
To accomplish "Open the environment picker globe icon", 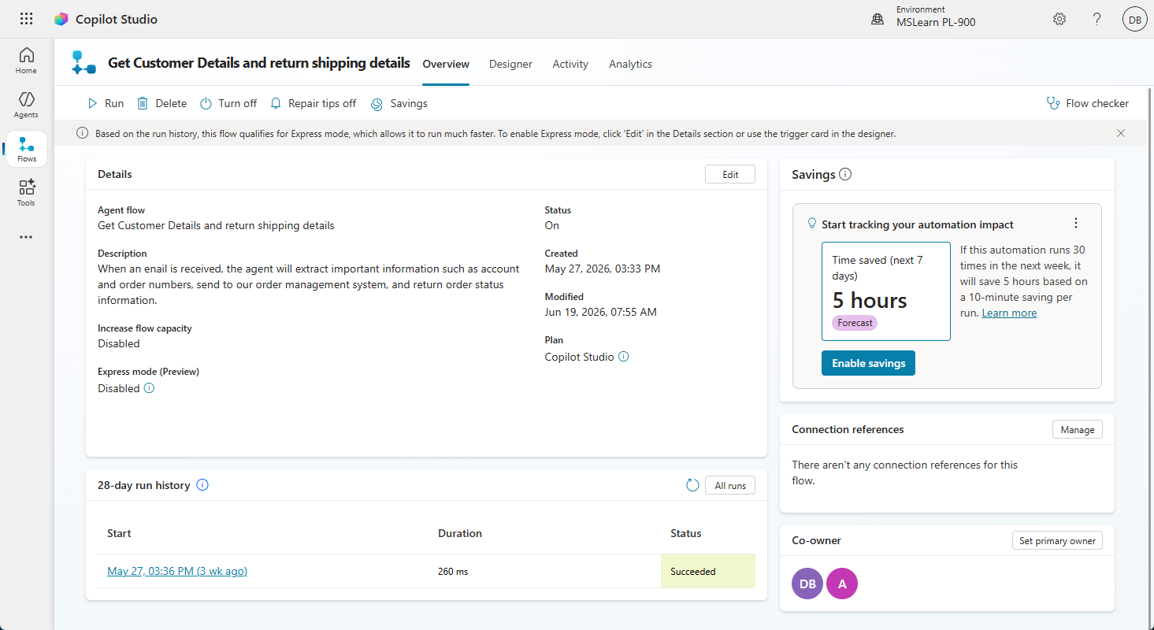I will (x=878, y=19).
